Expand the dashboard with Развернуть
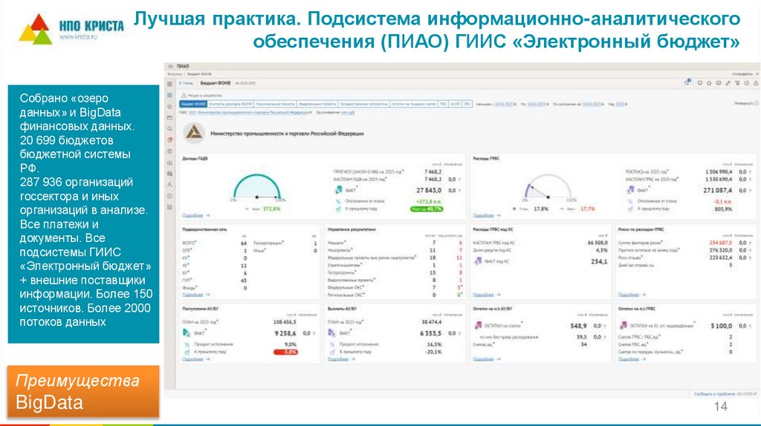The width and height of the screenshot is (761, 426). 746,103
